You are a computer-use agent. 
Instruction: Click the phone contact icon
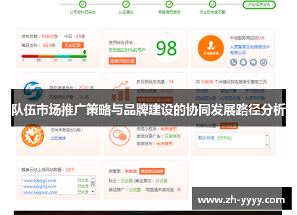pyautogui.click(x=233, y=62)
